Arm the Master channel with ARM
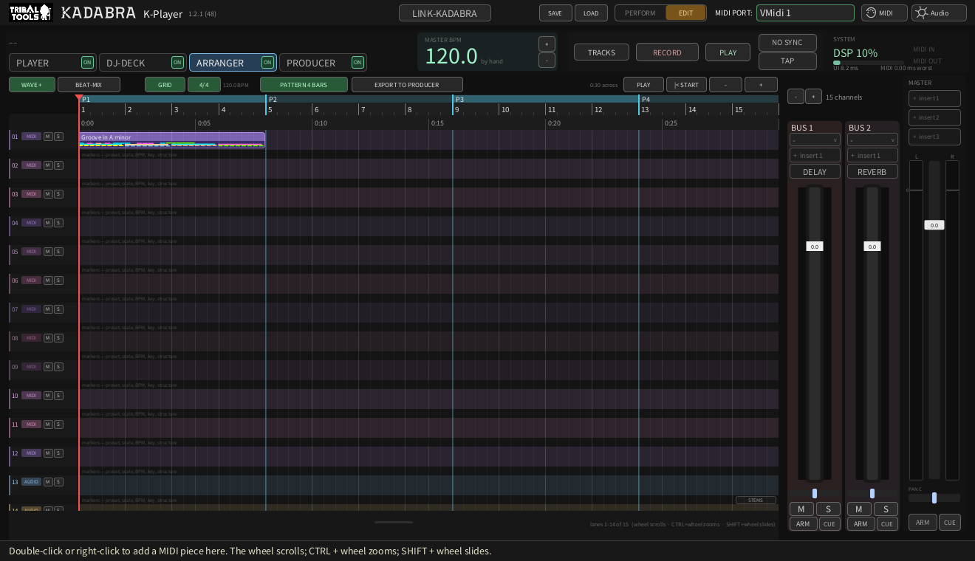 (923, 522)
